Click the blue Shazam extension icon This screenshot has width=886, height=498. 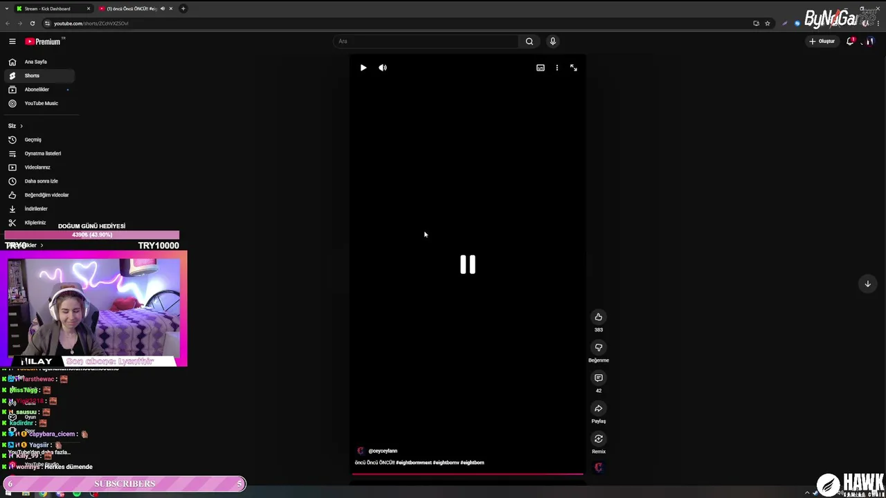(797, 24)
